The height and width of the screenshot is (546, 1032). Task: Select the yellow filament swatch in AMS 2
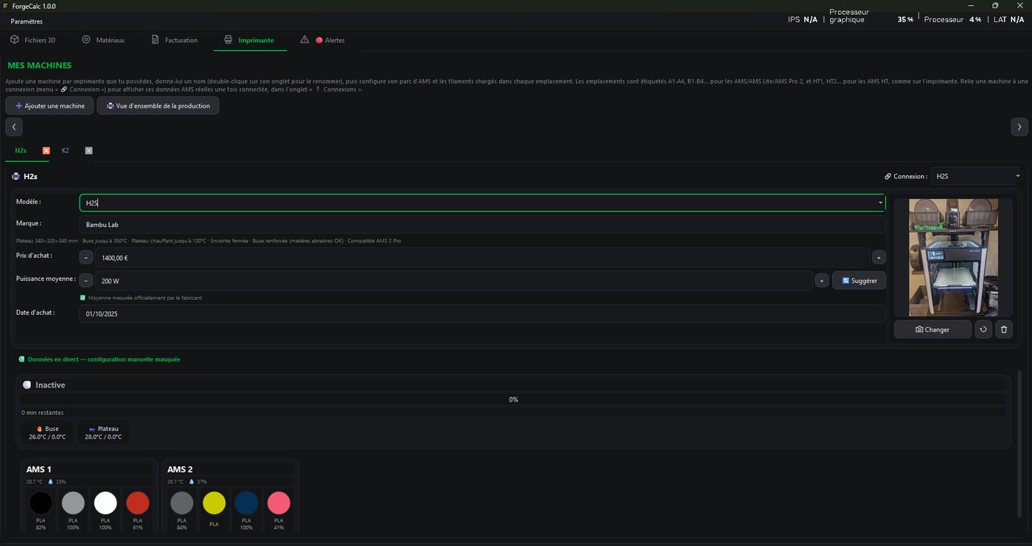[x=214, y=503]
